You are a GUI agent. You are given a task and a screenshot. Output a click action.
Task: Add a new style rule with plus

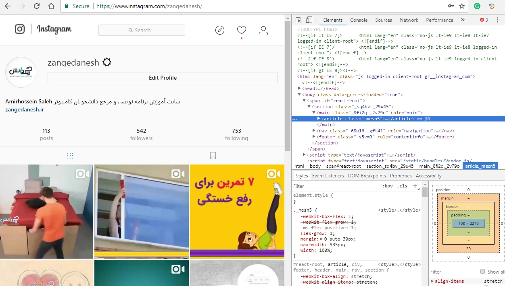415,186
